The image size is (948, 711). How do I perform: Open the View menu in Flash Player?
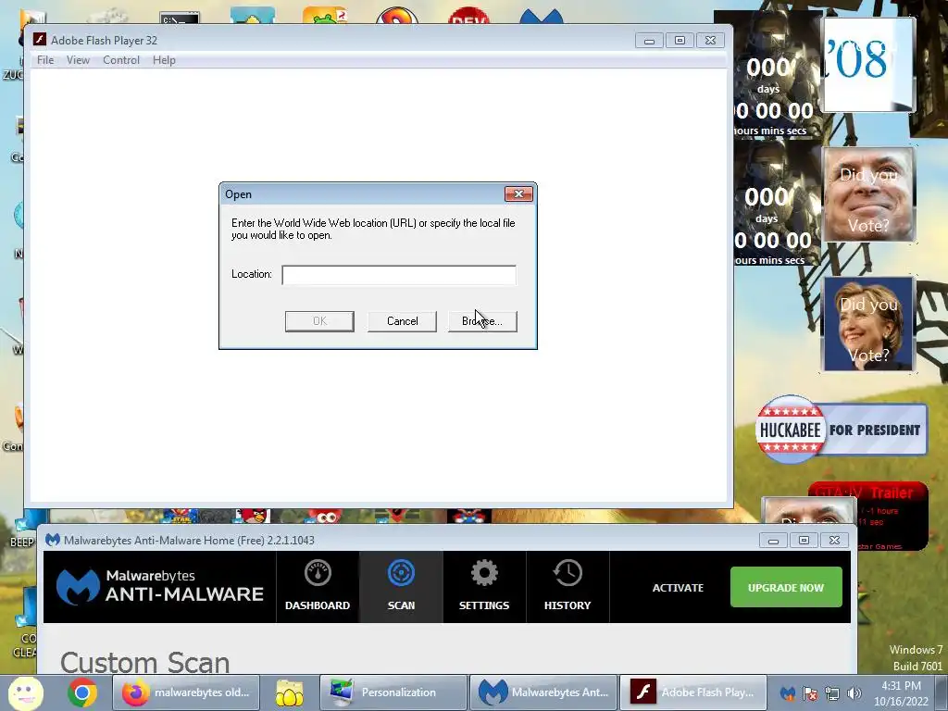[78, 60]
